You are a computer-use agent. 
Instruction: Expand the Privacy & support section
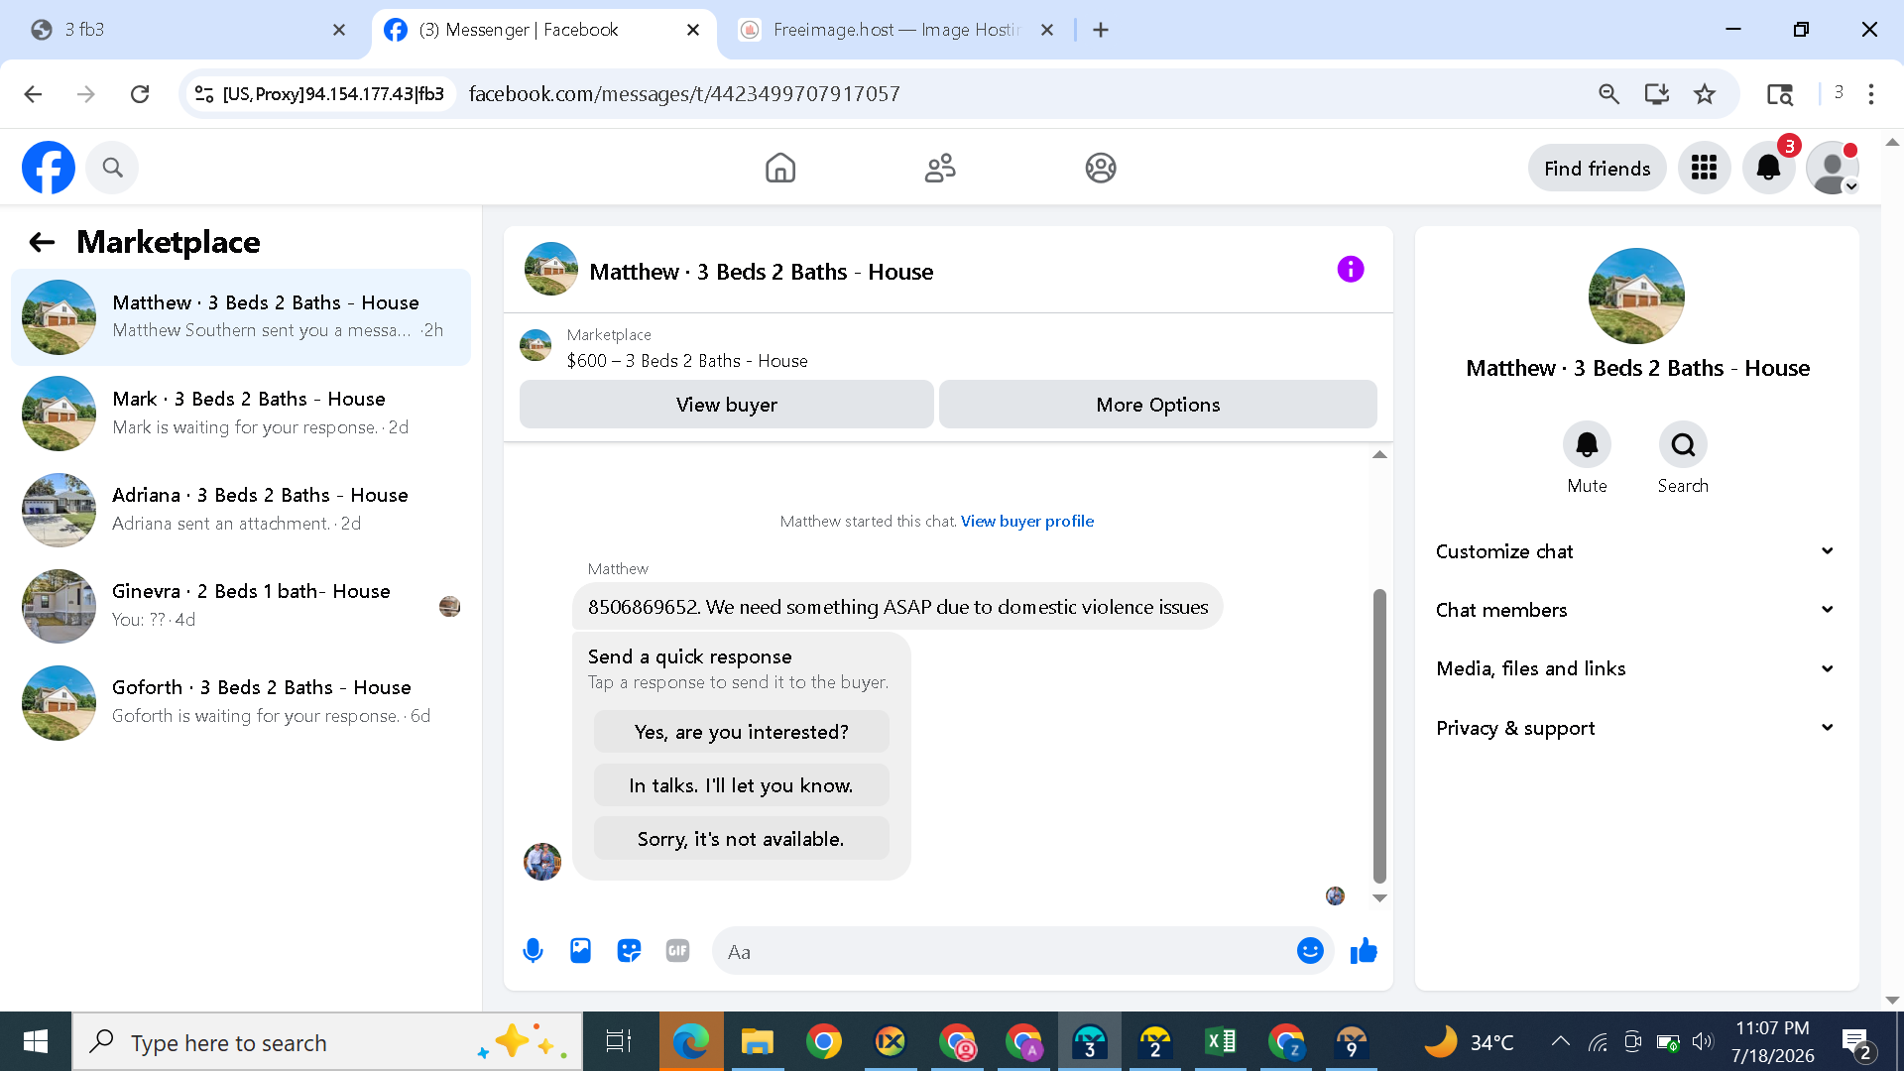tap(1635, 728)
